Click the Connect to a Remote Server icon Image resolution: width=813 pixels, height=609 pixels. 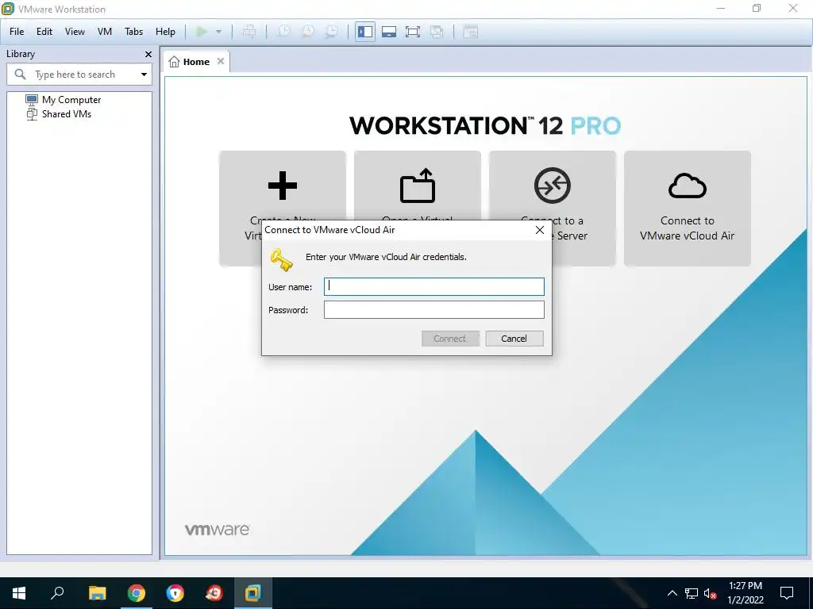pos(553,186)
